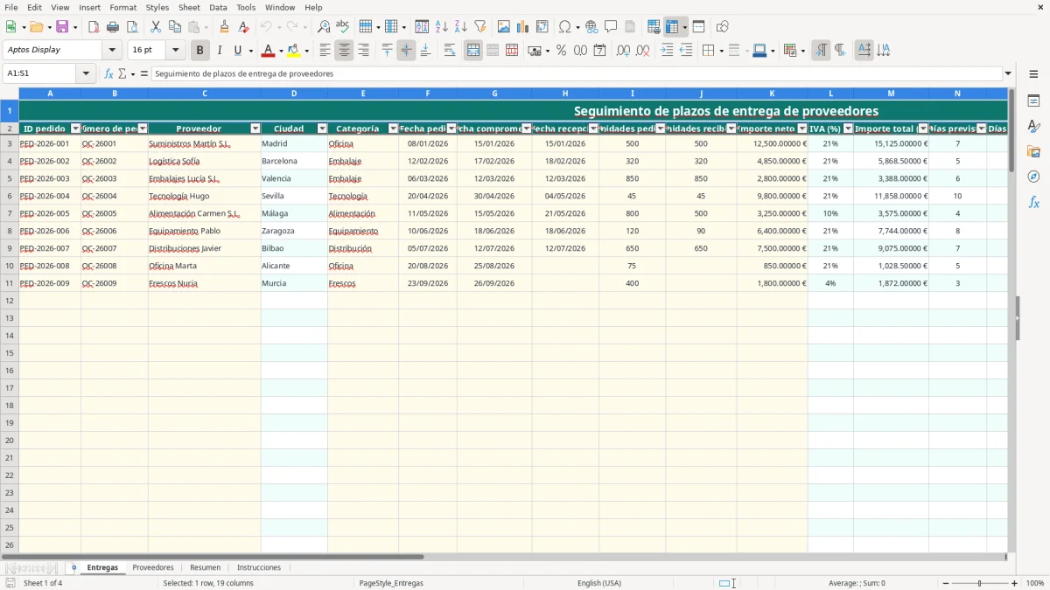Screen dimensions: 1050x590
Task: Open the font size dropdown
Action: point(175,51)
